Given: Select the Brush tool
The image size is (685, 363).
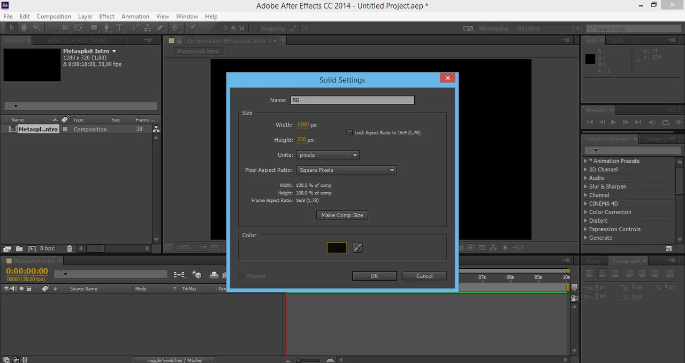Looking at the screenshot, I should tap(135, 28).
